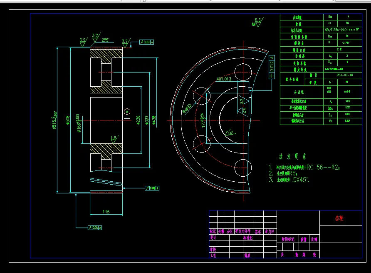Click requirement line 2 with R5
371x273 pixels.
coord(283,174)
